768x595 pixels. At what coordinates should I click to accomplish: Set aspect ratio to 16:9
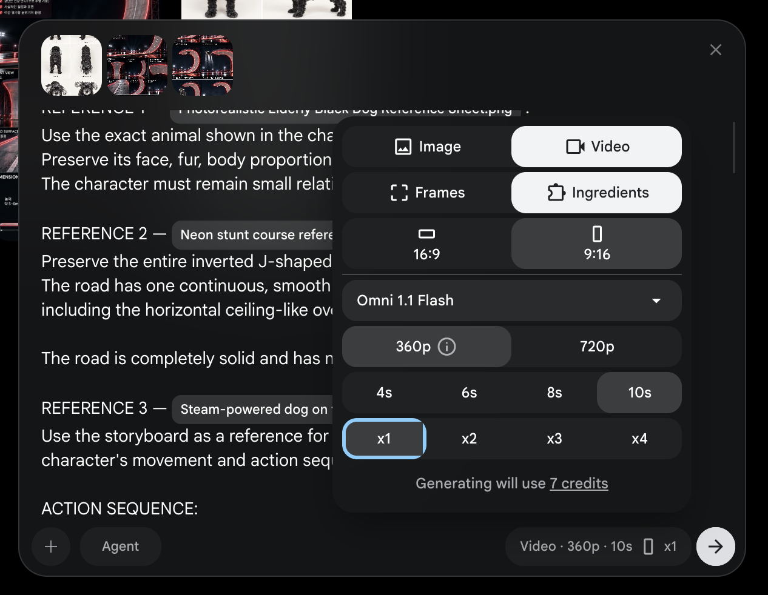coord(427,244)
